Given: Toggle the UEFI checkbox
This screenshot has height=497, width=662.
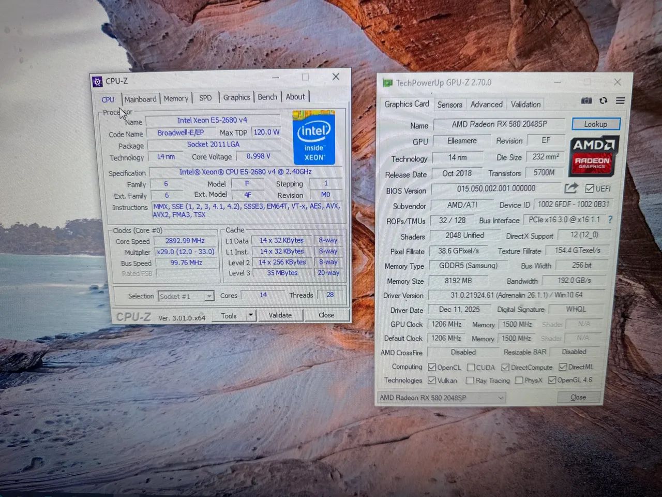Looking at the screenshot, I should click(x=589, y=188).
